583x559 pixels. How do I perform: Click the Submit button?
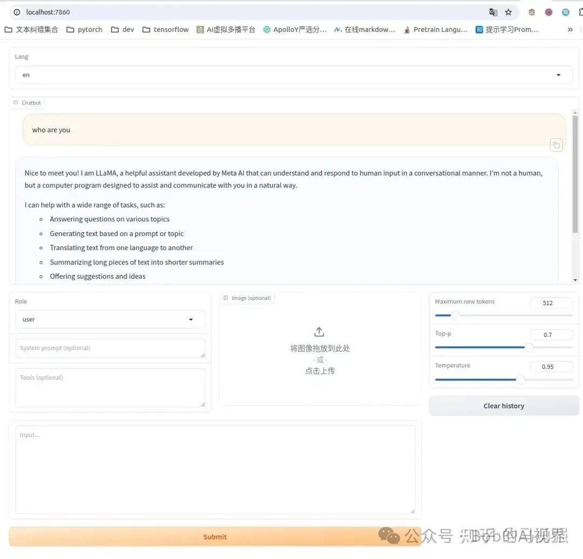tap(215, 537)
